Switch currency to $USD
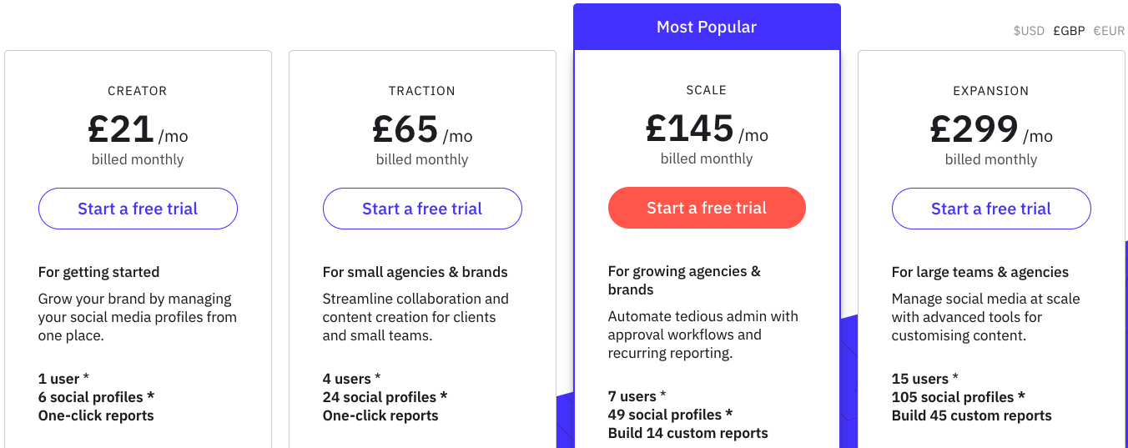 [x=1029, y=31]
